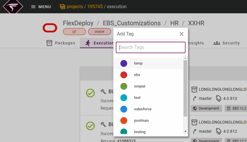The image size is (247, 142).
Task: Click the EBS 12.2 instance chip under 4.0.813
Action: coord(236,109)
